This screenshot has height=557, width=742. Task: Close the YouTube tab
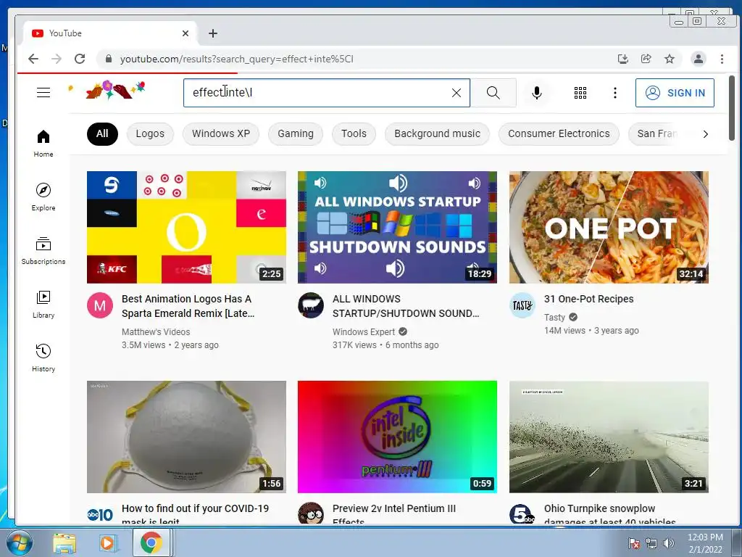[185, 33]
